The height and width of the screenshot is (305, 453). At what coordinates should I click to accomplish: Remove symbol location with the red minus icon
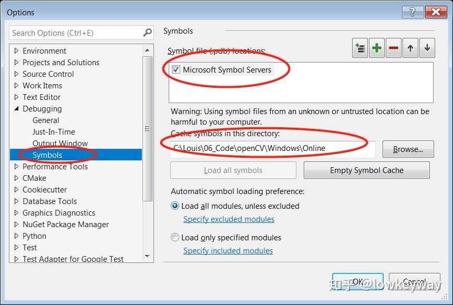(394, 48)
